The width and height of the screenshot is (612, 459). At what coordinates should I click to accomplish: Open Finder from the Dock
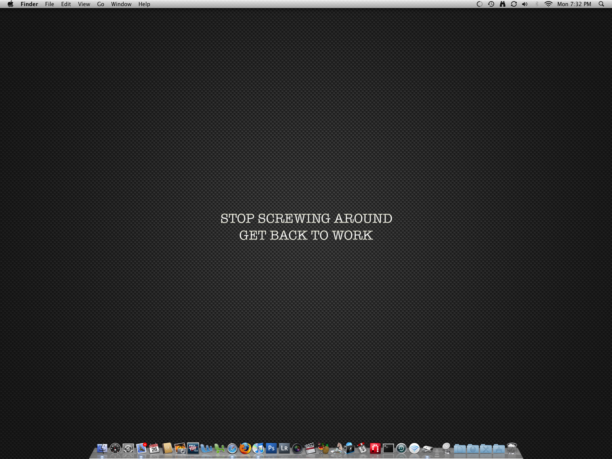102,448
